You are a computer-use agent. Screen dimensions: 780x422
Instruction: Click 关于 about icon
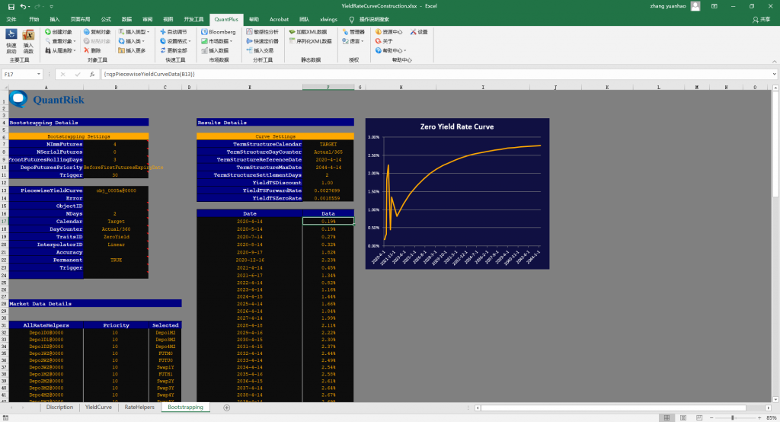[384, 41]
